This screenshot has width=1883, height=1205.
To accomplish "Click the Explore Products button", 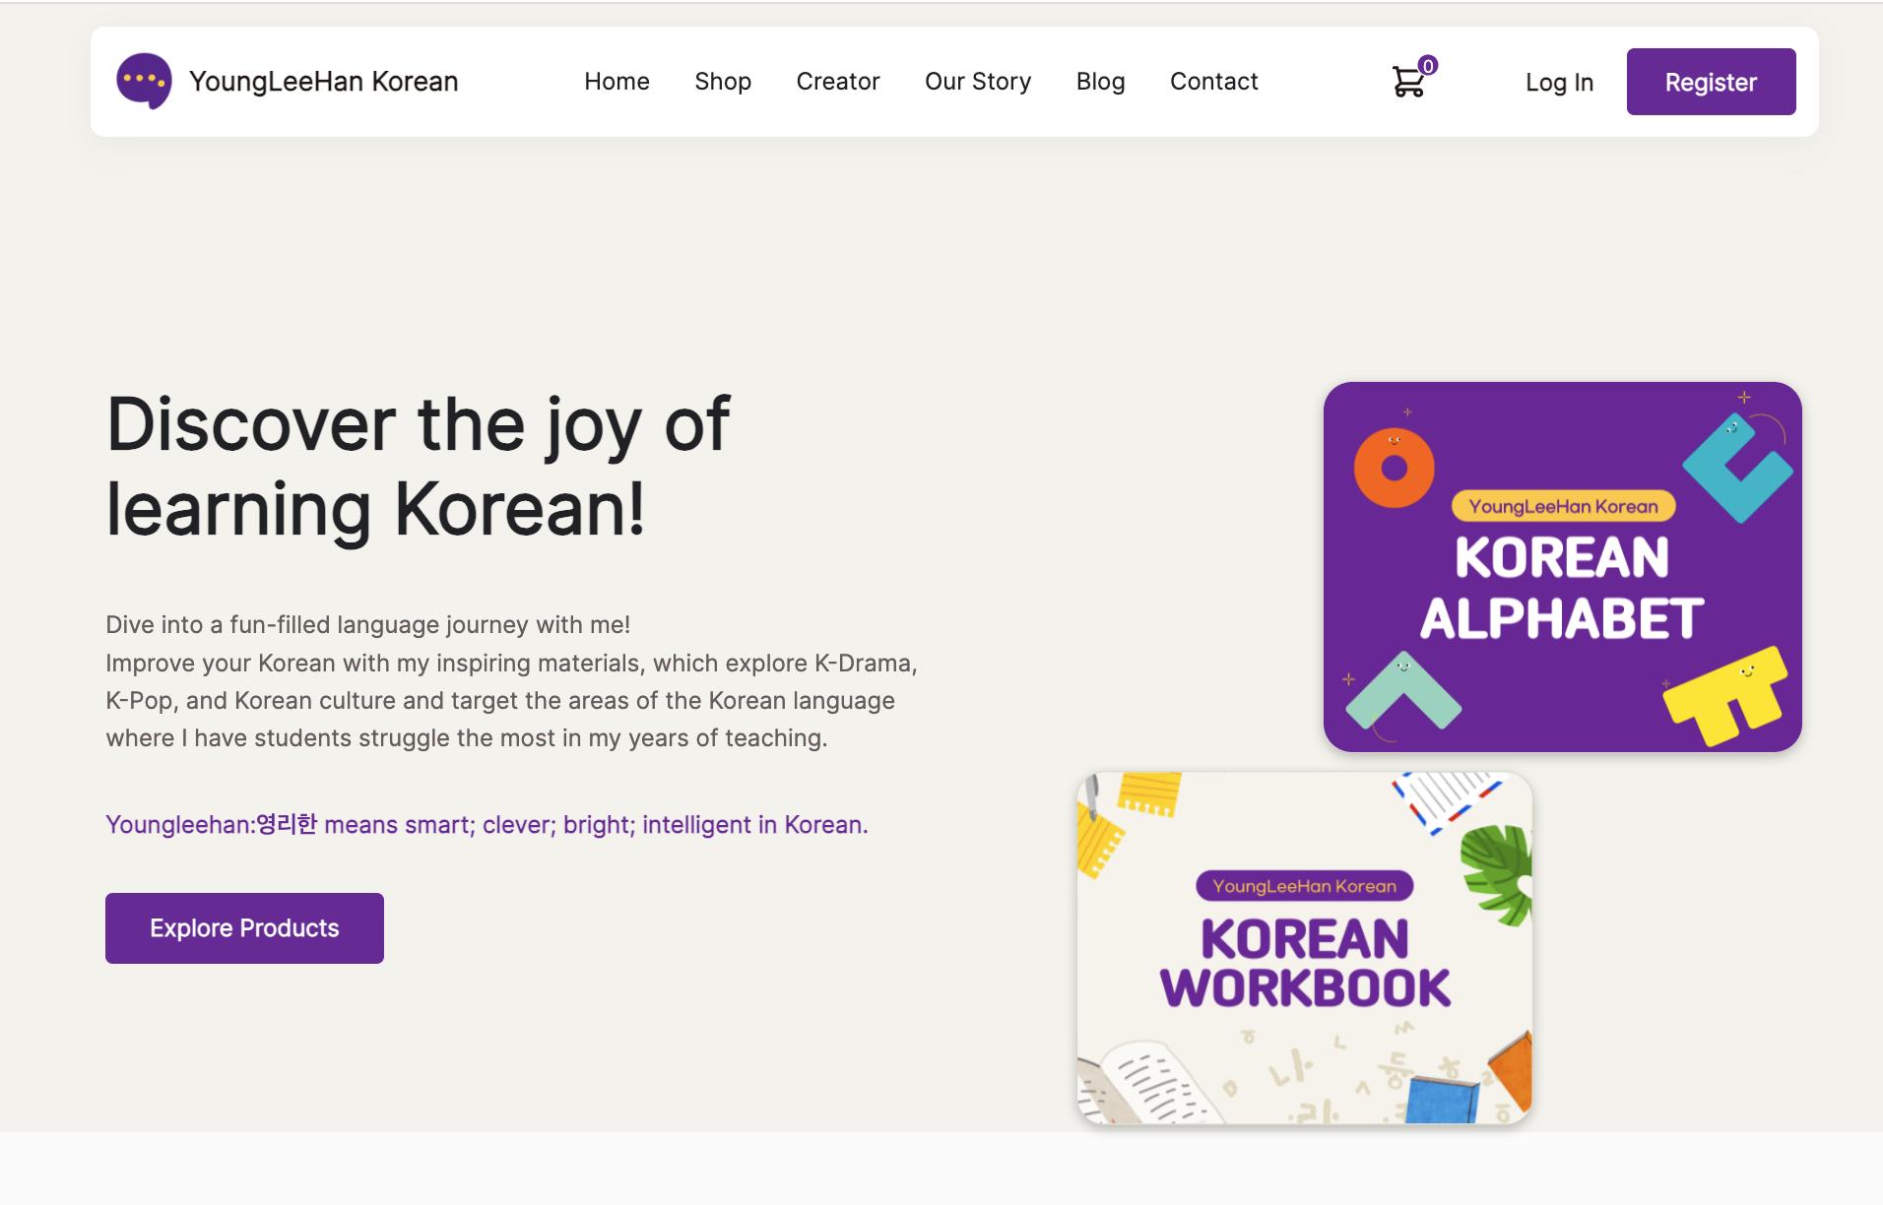I will pos(244,928).
